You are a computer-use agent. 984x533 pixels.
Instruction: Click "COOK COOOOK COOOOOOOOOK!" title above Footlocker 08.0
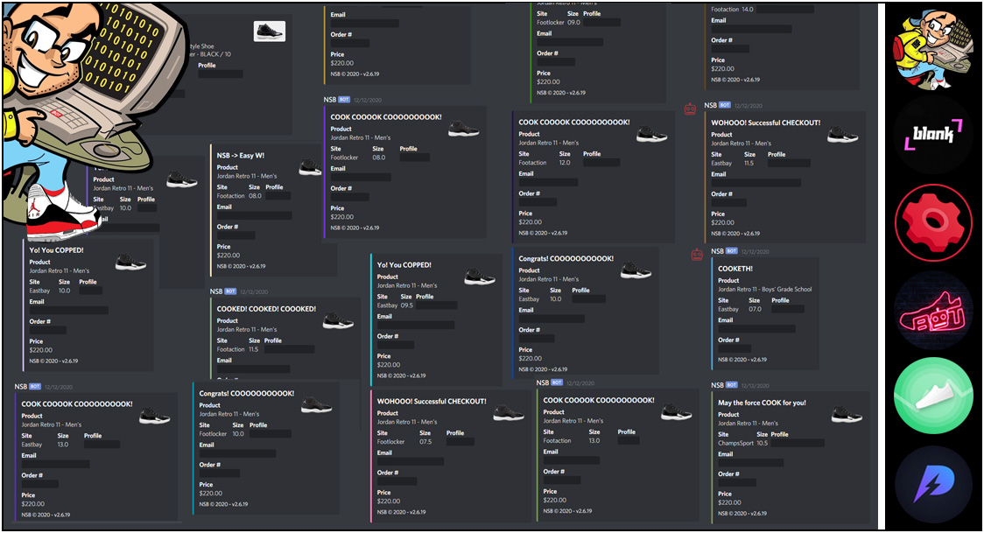[x=386, y=117]
